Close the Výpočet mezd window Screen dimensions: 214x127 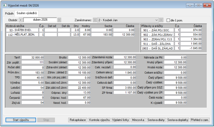207,5
